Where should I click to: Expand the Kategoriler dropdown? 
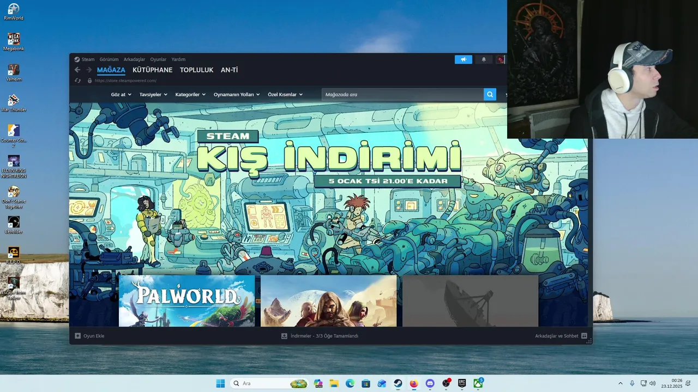[190, 95]
